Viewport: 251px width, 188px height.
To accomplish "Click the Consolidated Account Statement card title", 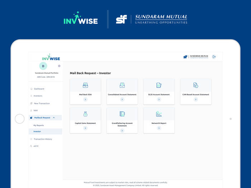I will pos(122,95).
